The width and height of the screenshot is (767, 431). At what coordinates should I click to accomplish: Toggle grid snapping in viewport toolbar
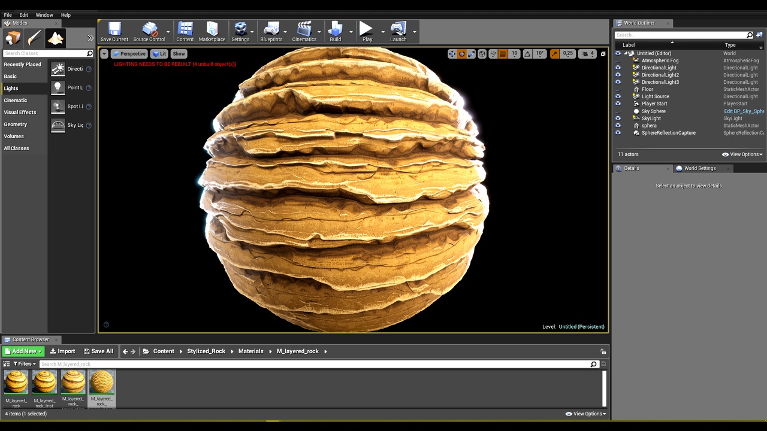[x=503, y=54]
